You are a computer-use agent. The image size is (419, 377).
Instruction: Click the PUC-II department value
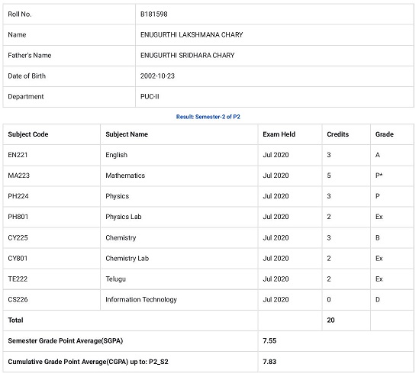[150, 96]
